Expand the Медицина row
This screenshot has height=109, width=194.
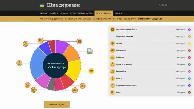coord(189,51)
